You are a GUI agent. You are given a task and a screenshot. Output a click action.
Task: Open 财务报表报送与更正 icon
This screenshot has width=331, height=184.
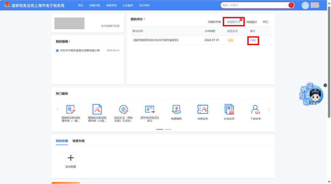[x=150, y=110]
